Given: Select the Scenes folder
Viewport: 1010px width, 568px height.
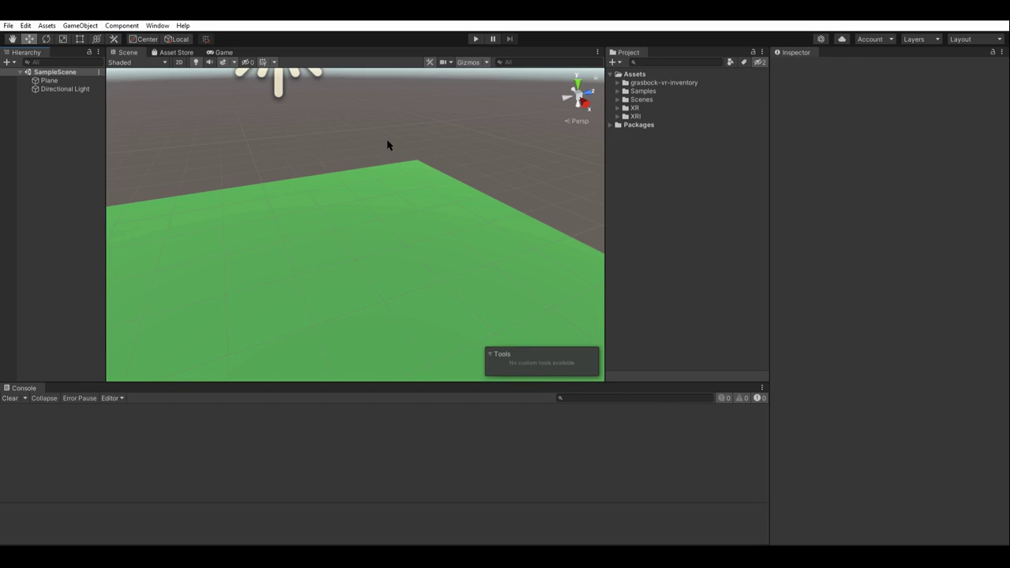Looking at the screenshot, I should 642,99.
